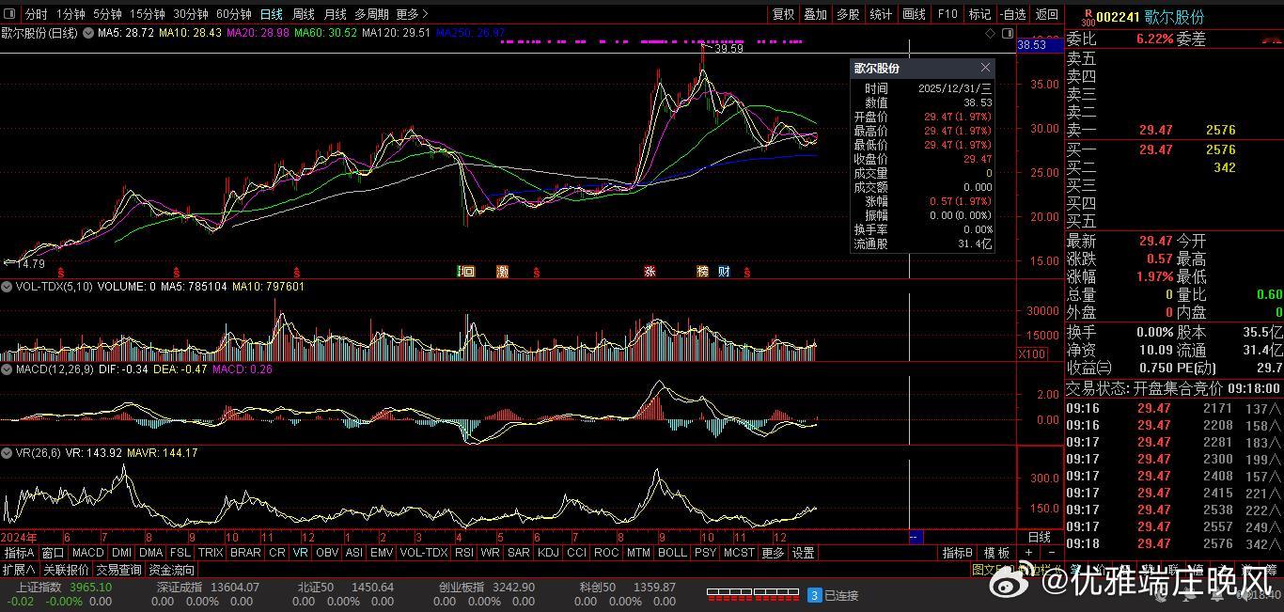Viewport: 1284px width, 612px height.
Task: Click the 财 marker icon on the timeline
Action: (724, 272)
